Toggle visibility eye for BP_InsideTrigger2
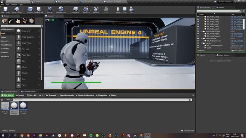246x138 pixels. [x=198, y=36]
